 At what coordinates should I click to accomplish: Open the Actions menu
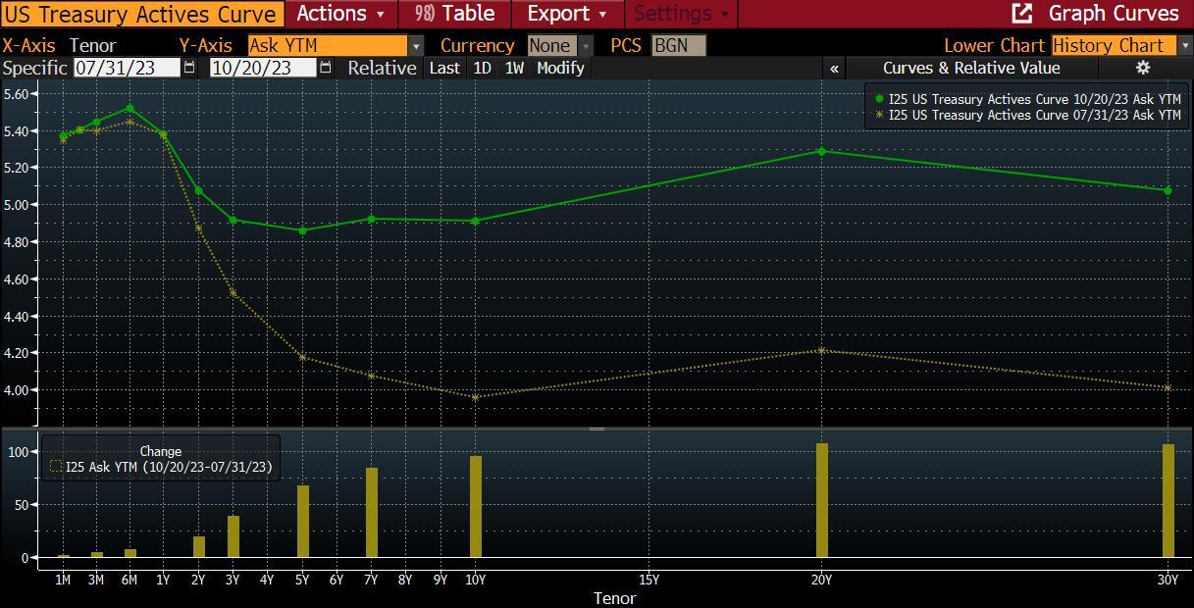click(x=340, y=14)
